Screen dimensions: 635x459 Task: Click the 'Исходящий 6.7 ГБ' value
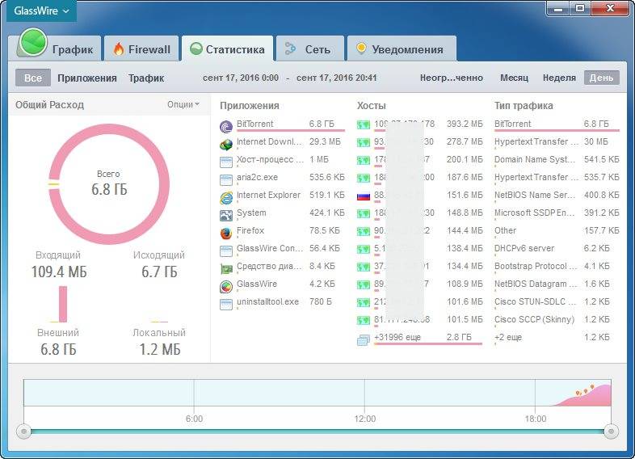click(159, 272)
